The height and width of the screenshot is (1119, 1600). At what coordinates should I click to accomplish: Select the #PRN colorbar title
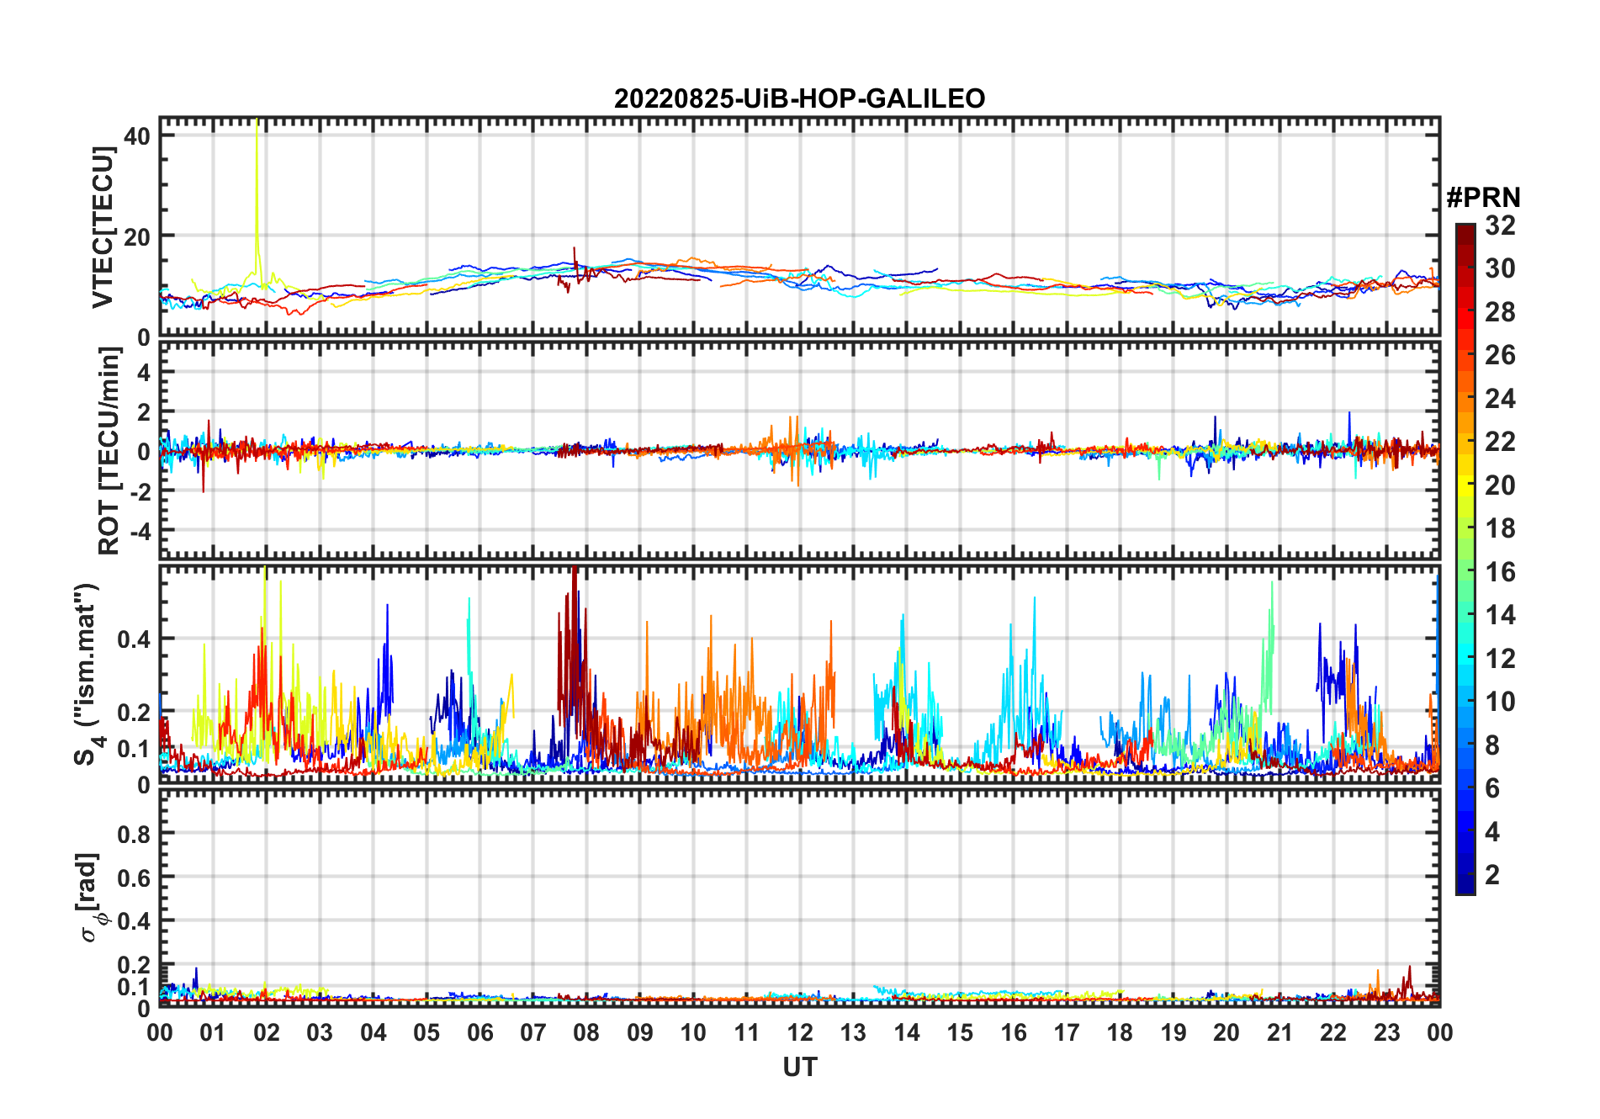(x=1483, y=198)
